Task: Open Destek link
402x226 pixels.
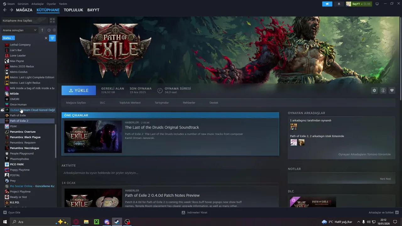Action: (x=214, y=103)
